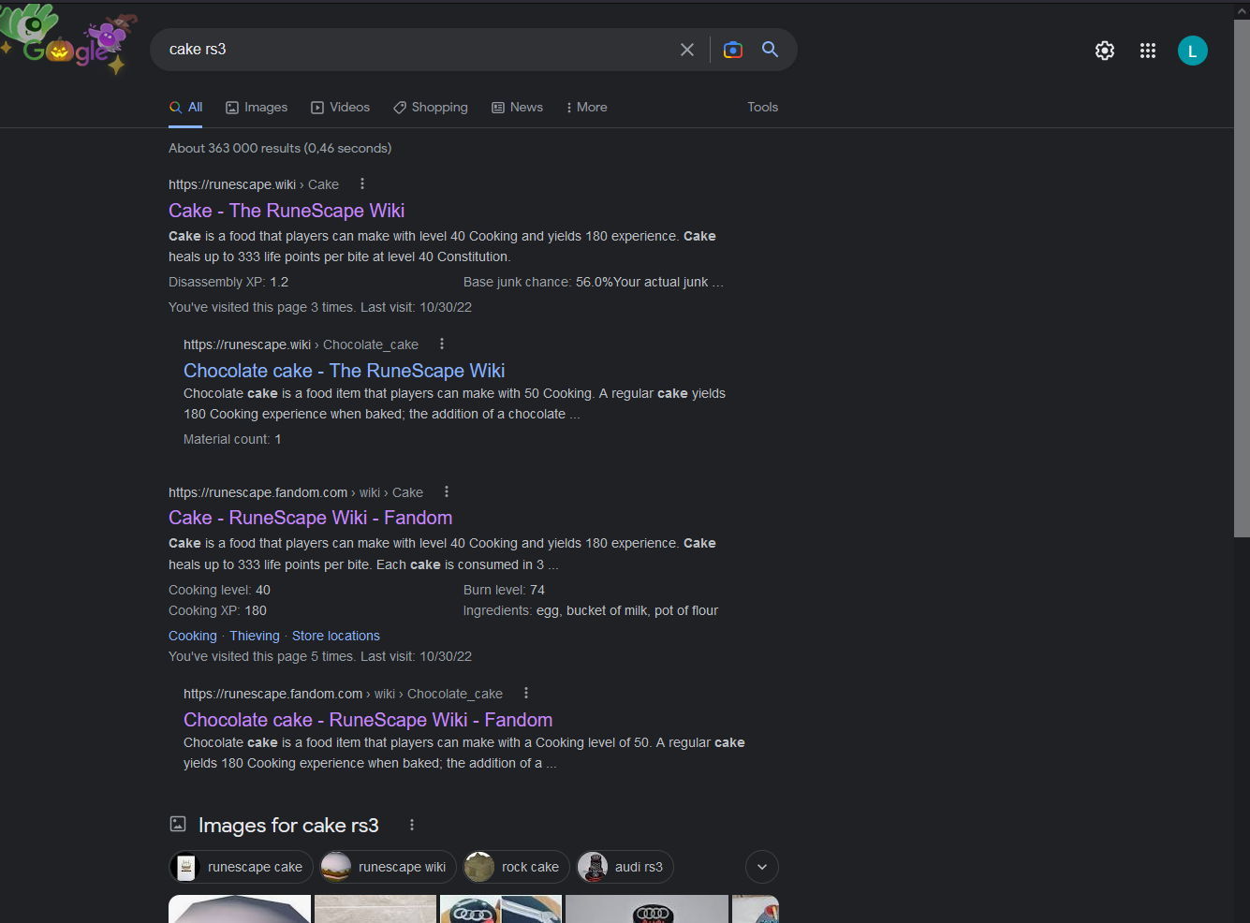Follow the Cooking sitelink
The height and width of the screenshot is (923, 1250).
pos(192,636)
